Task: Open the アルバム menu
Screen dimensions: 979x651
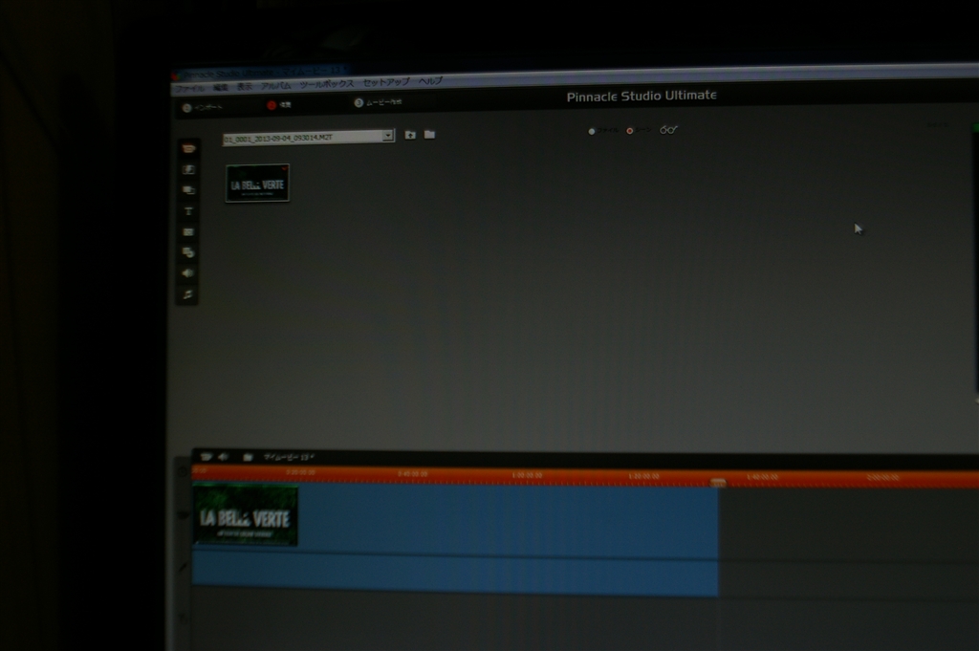Action: 276,85
